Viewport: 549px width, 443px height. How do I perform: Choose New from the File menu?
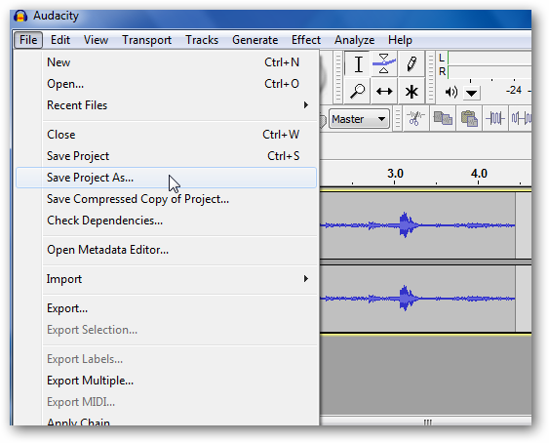pos(167,62)
